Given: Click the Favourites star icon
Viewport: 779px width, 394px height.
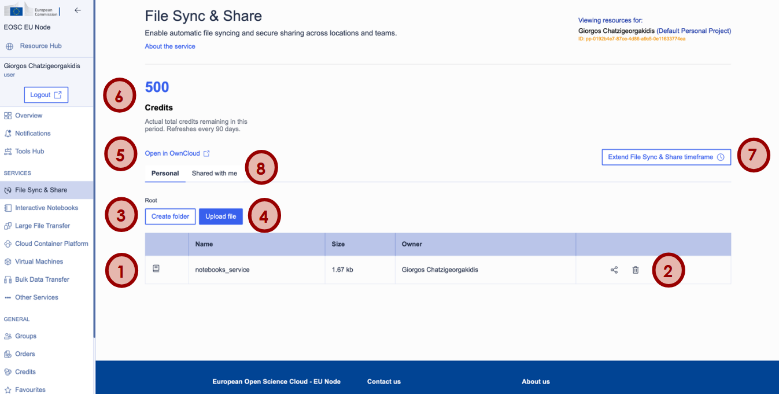Looking at the screenshot, I should (8, 390).
